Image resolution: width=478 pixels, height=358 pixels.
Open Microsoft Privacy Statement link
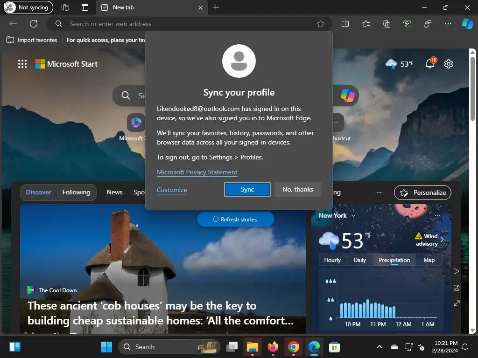coord(197,172)
